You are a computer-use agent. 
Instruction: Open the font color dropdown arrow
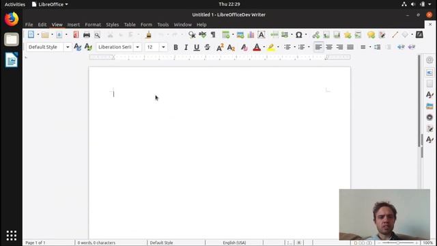click(264, 47)
